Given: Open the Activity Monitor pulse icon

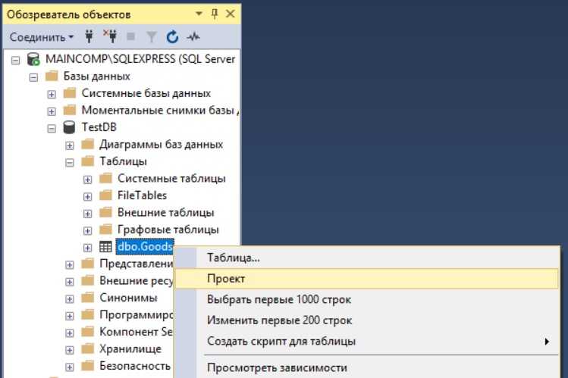Looking at the screenshot, I should [x=193, y=36].
